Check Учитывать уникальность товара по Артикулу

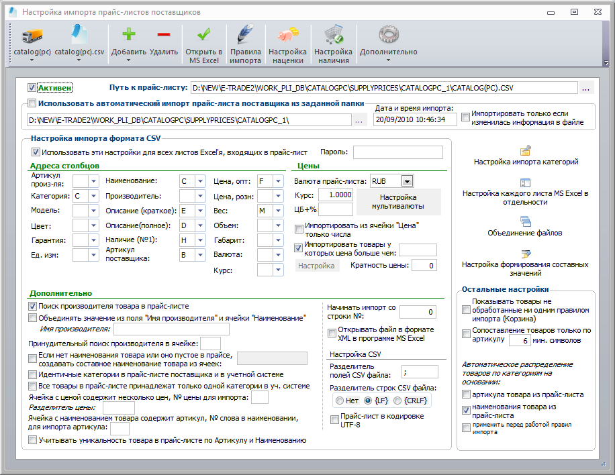[x=32, y=440]
